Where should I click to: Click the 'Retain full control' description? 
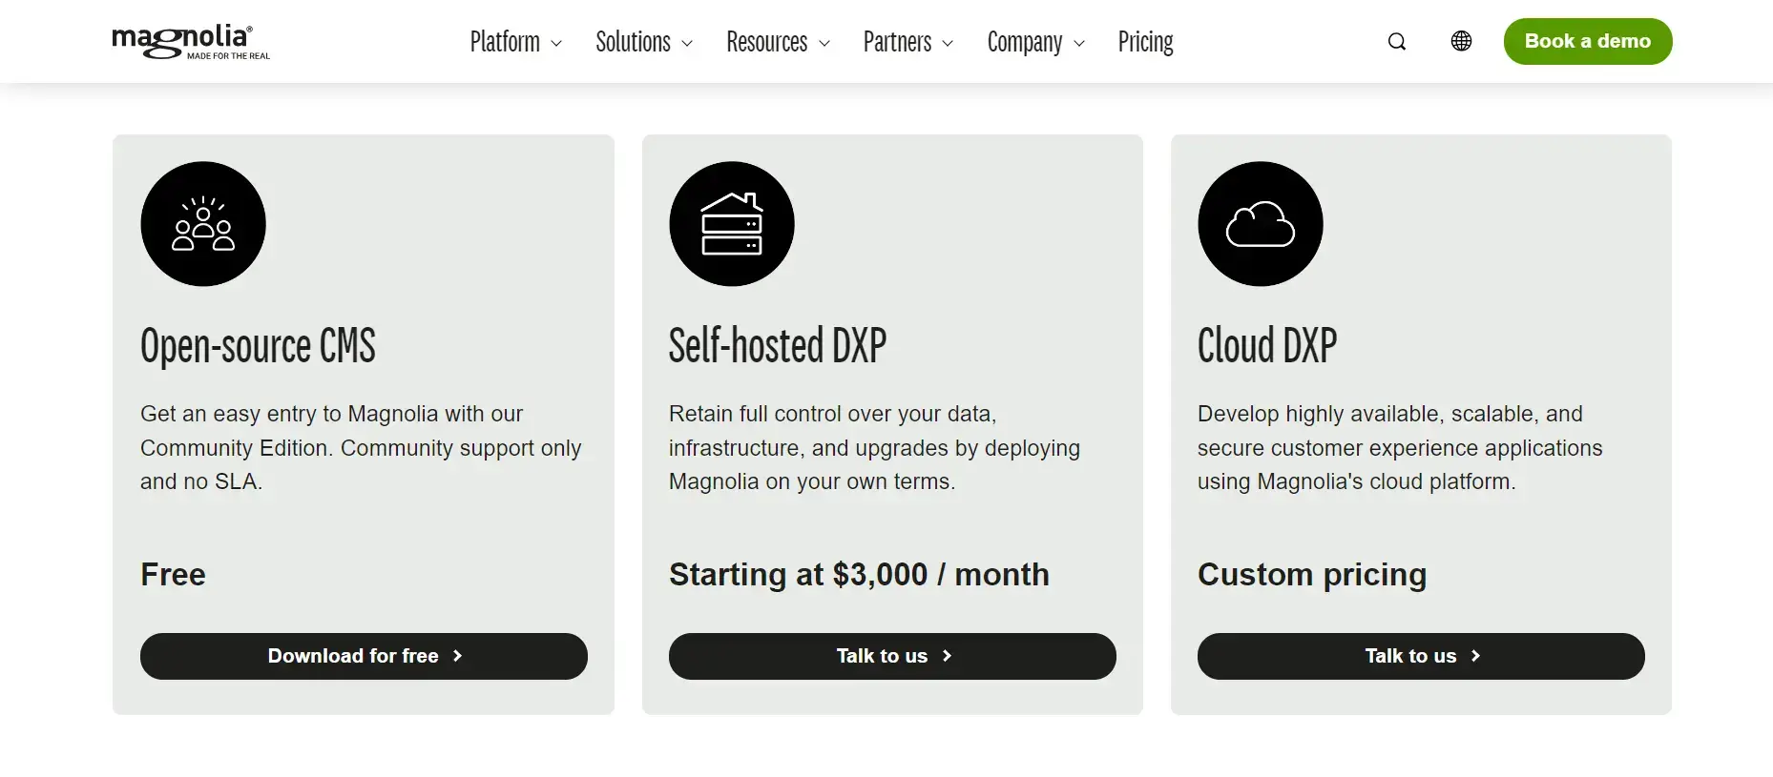874,448
